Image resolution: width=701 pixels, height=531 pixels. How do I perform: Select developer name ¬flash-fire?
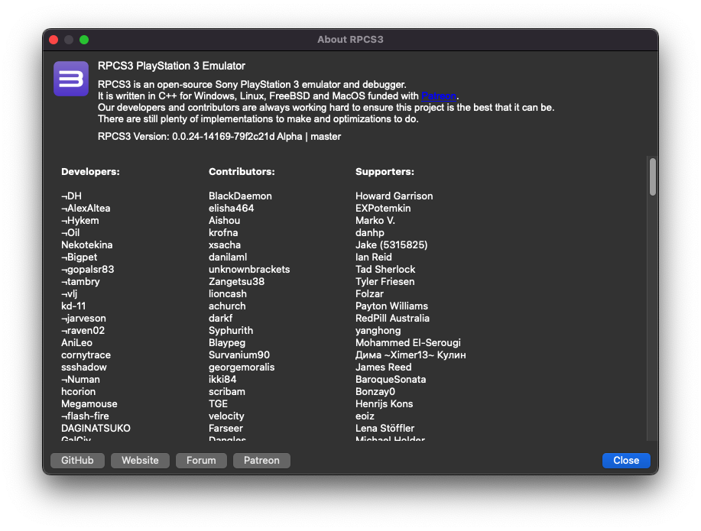point(85,416)
